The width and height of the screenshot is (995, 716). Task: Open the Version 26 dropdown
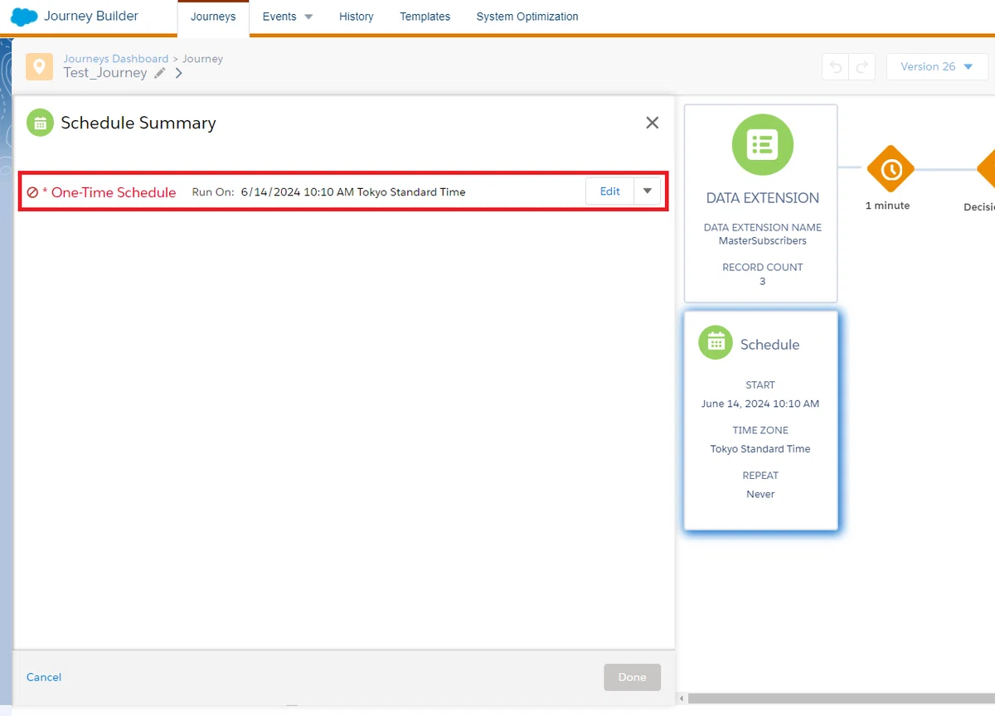[937, 67]
